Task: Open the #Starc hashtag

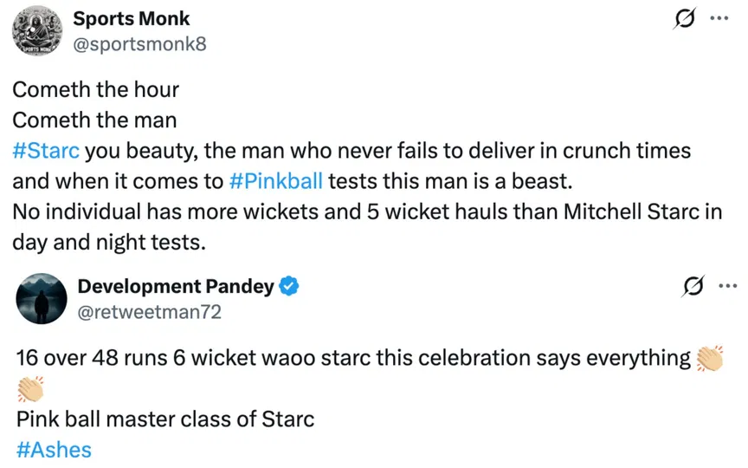Action: tap(47, 151)
